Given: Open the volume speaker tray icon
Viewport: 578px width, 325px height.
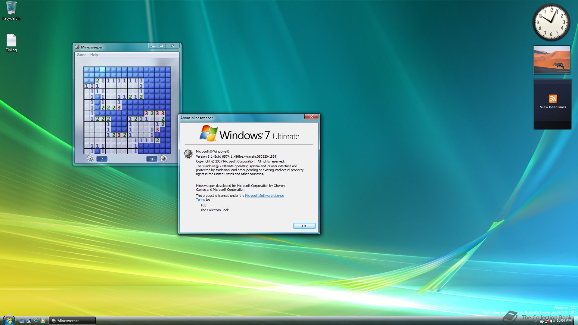Looking at the screenshot, I should (552, 321).
